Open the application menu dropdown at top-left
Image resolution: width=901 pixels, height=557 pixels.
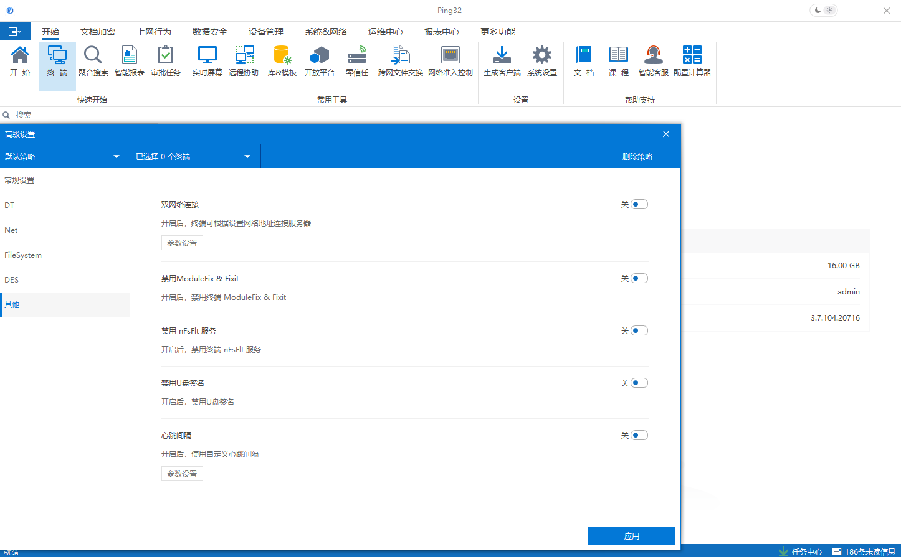(15, 31)
